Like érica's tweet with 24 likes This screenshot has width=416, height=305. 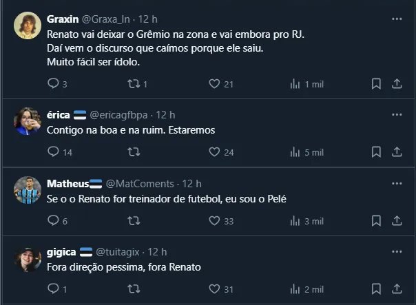point(214,152)
